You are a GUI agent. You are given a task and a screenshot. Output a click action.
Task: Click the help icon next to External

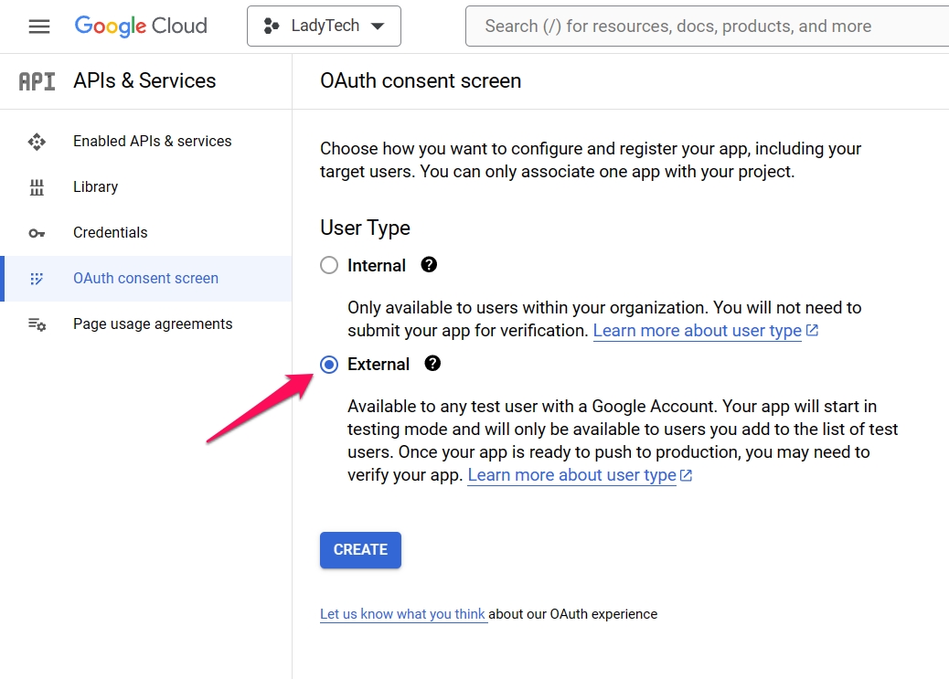[432, 363]
